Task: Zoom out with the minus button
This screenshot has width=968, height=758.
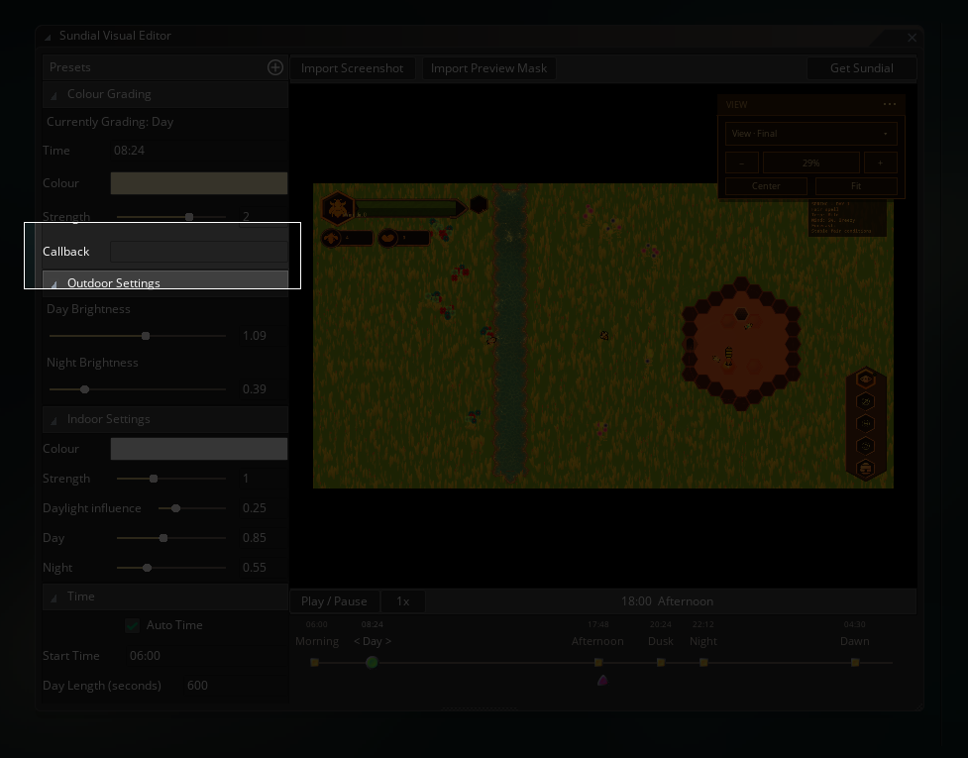Action: [741, 162]
